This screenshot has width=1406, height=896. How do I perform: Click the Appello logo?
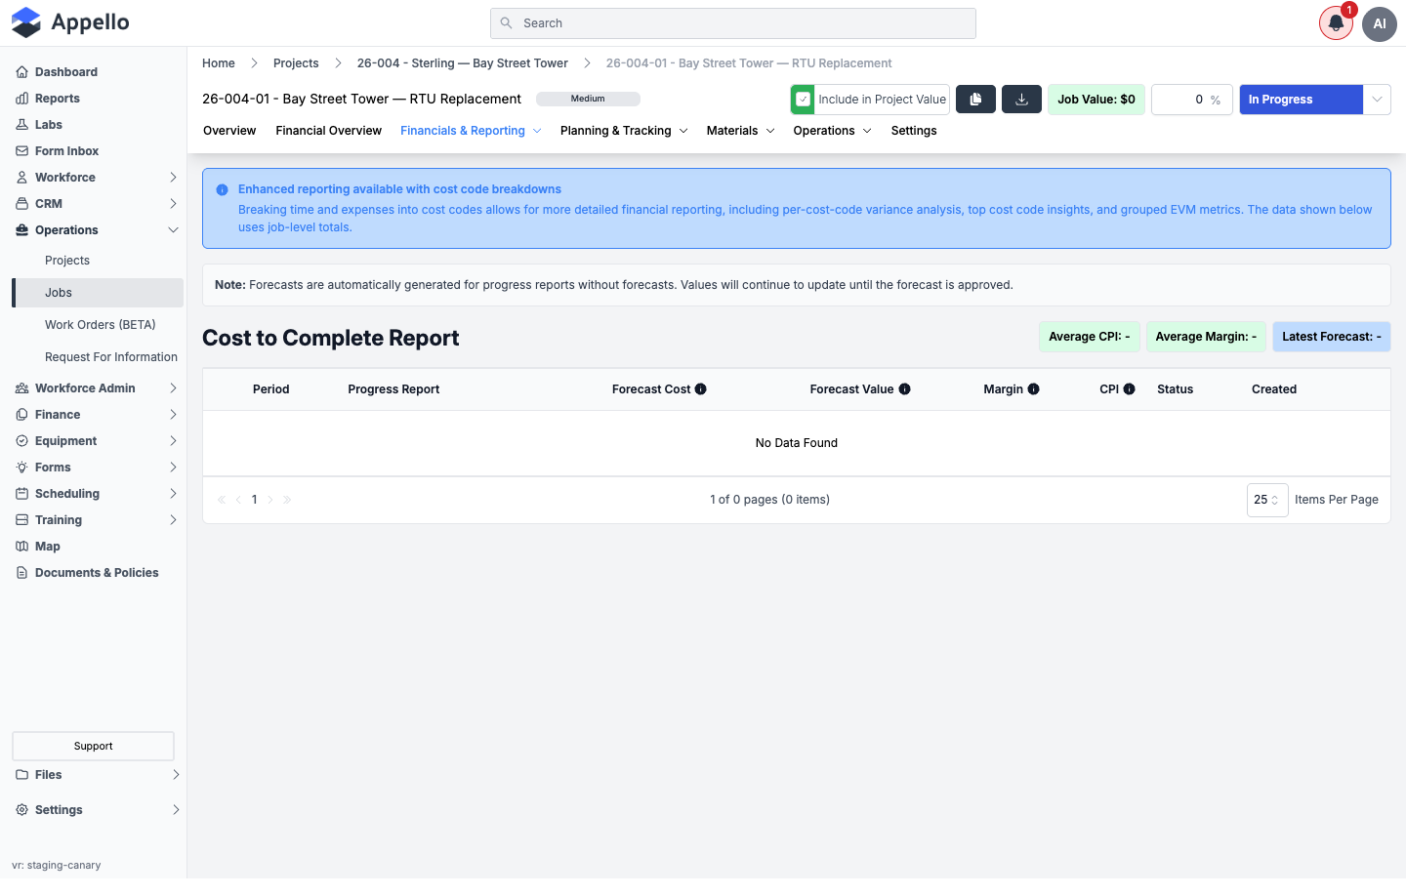coord(70,22)
